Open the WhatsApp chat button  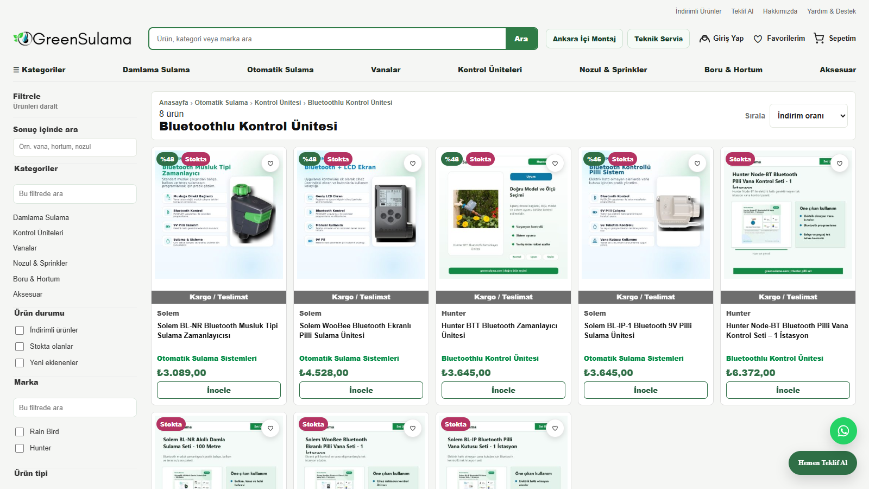click(x=843, y=431)
